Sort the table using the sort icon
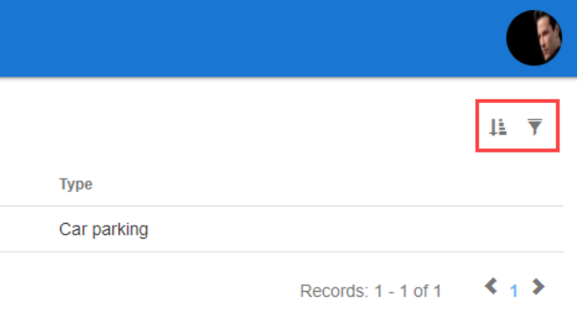Screen dimensions: 577x317 point(498,127)
